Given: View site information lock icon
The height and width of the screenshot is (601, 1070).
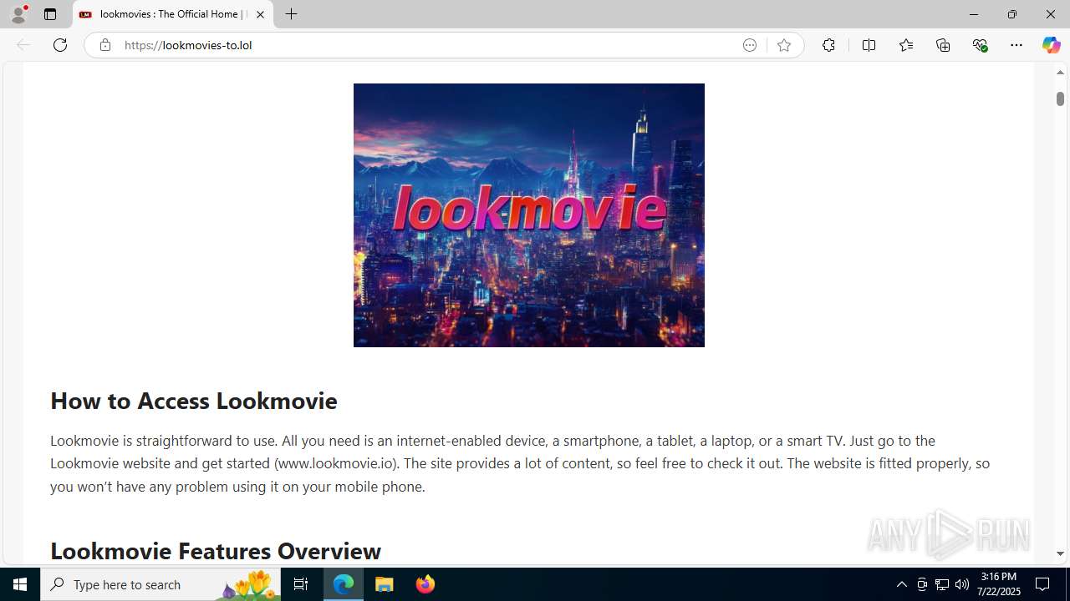Looking at the screenshot, I should tap(104, 45).
